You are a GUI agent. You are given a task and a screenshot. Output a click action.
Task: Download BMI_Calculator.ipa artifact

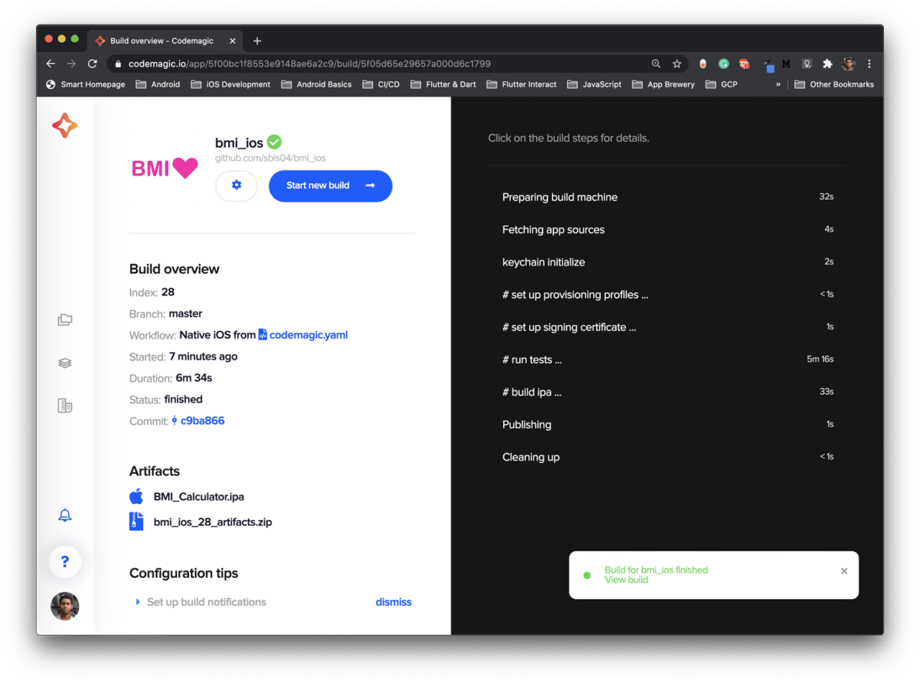point(199,497)
